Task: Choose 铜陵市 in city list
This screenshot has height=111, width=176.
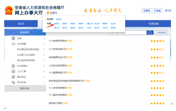Action: click(105, 24)
